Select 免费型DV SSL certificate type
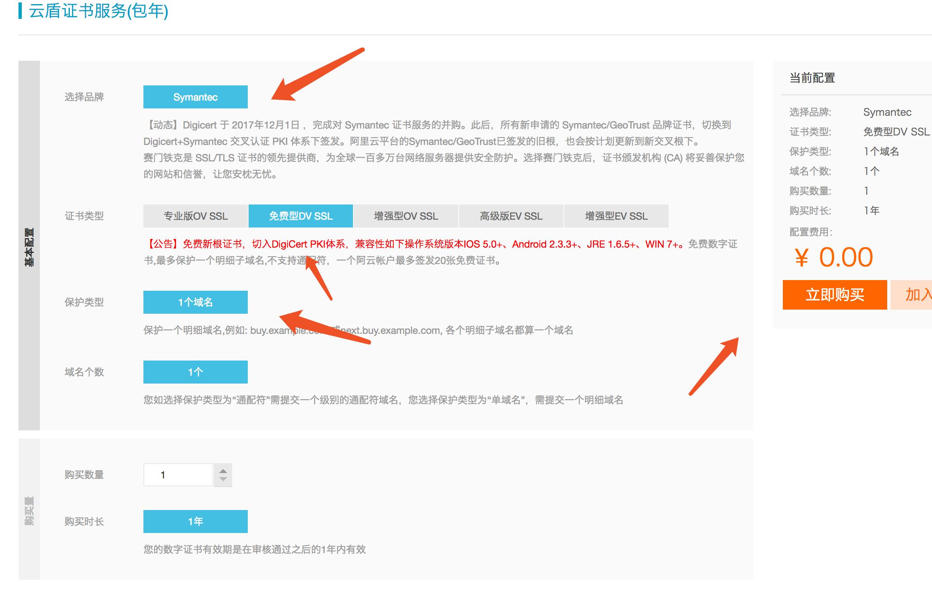 (x=301, y=216)
